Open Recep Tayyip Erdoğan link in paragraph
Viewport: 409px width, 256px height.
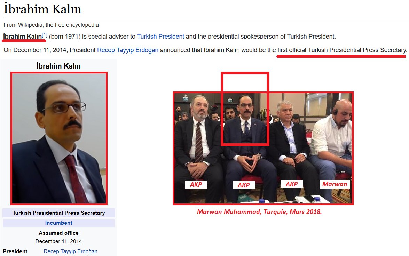pos(127,50)
